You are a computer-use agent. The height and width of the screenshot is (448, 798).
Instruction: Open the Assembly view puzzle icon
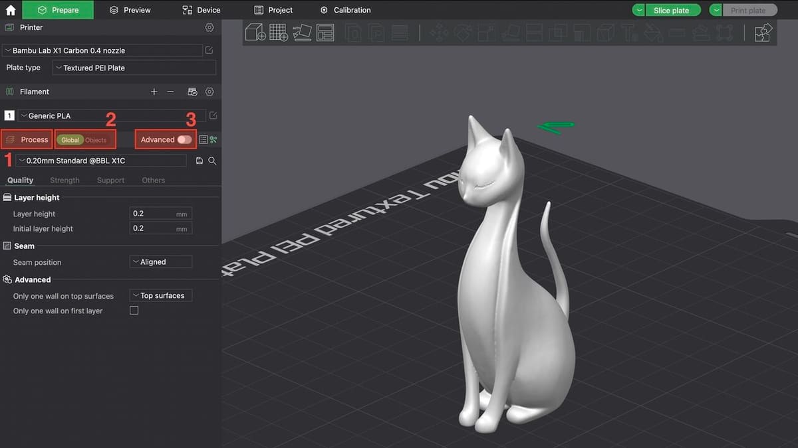pyautogui.click(x=763, y=33)
